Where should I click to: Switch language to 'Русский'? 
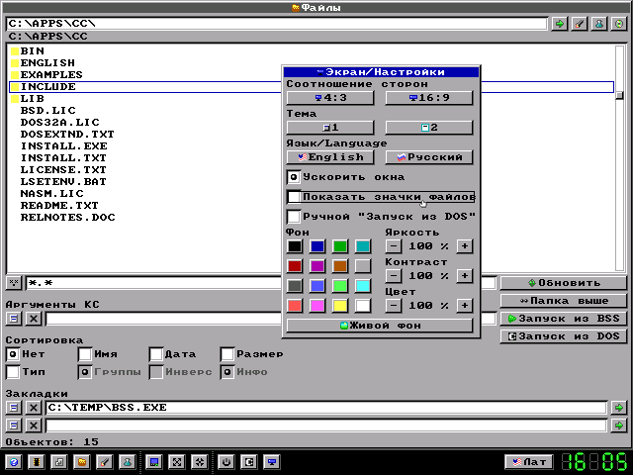point(428,156)
